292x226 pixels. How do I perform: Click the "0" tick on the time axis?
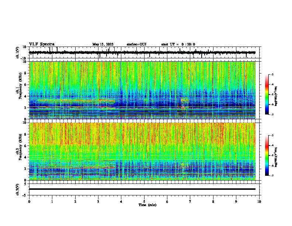[x=29, y=202]
